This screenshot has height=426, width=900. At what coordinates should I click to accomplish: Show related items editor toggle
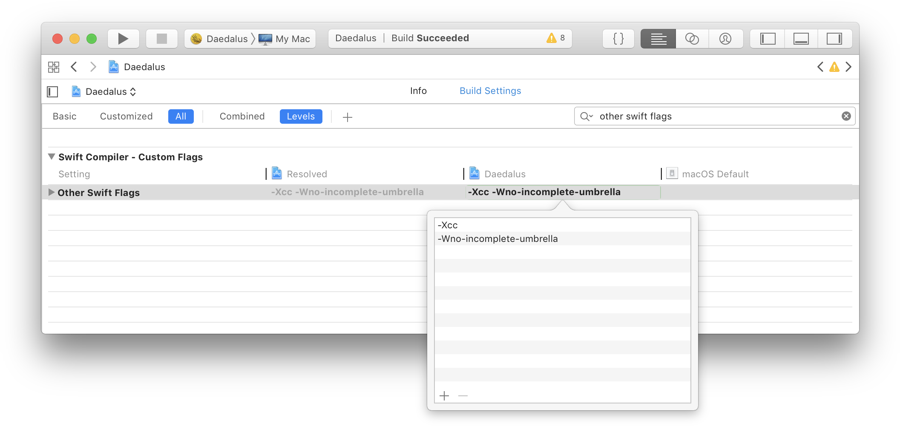pos(53,67)
